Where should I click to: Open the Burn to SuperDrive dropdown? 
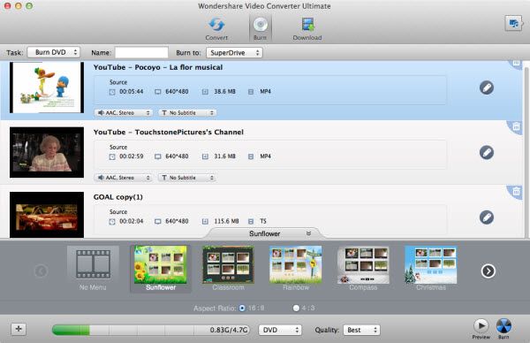(234, 53)
